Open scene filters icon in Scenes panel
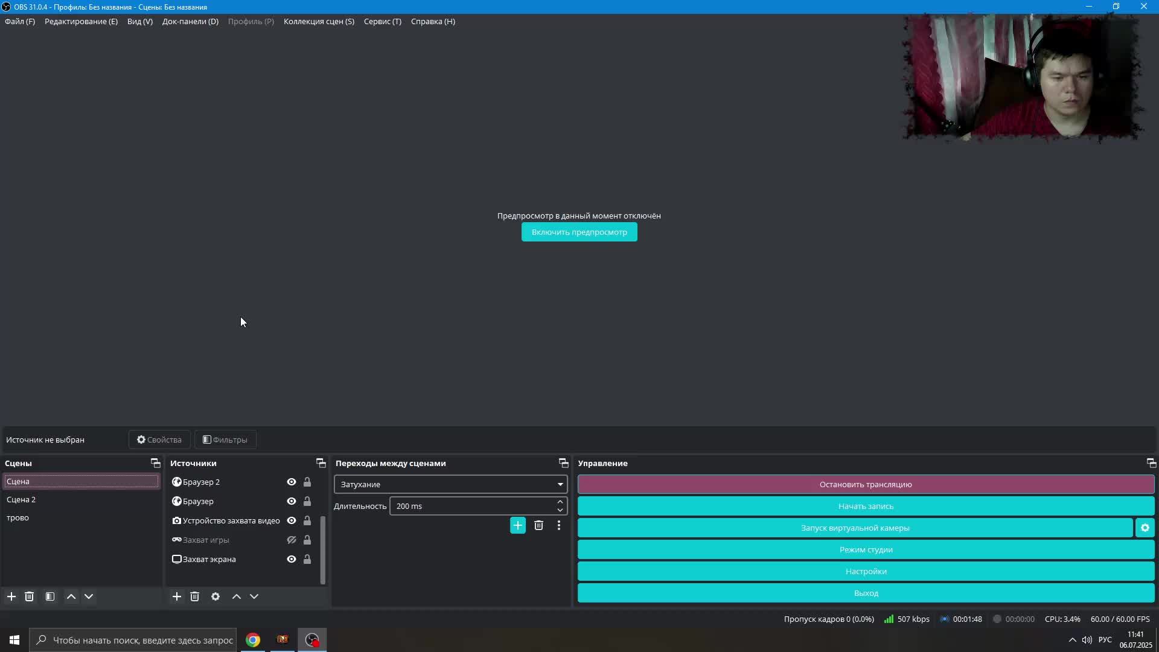Viewport: 1159px width, 652px height. [50, 596]
